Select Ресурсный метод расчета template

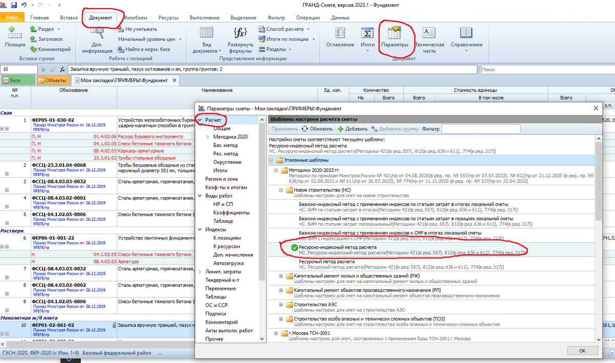326,261
